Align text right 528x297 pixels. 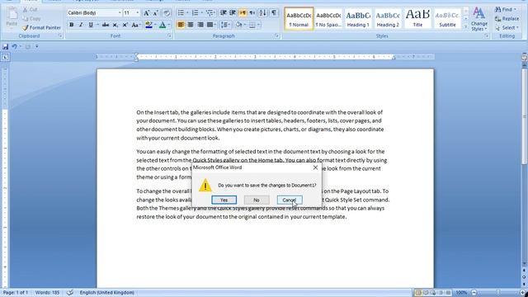pyautogui.click(x=200, y=25)
